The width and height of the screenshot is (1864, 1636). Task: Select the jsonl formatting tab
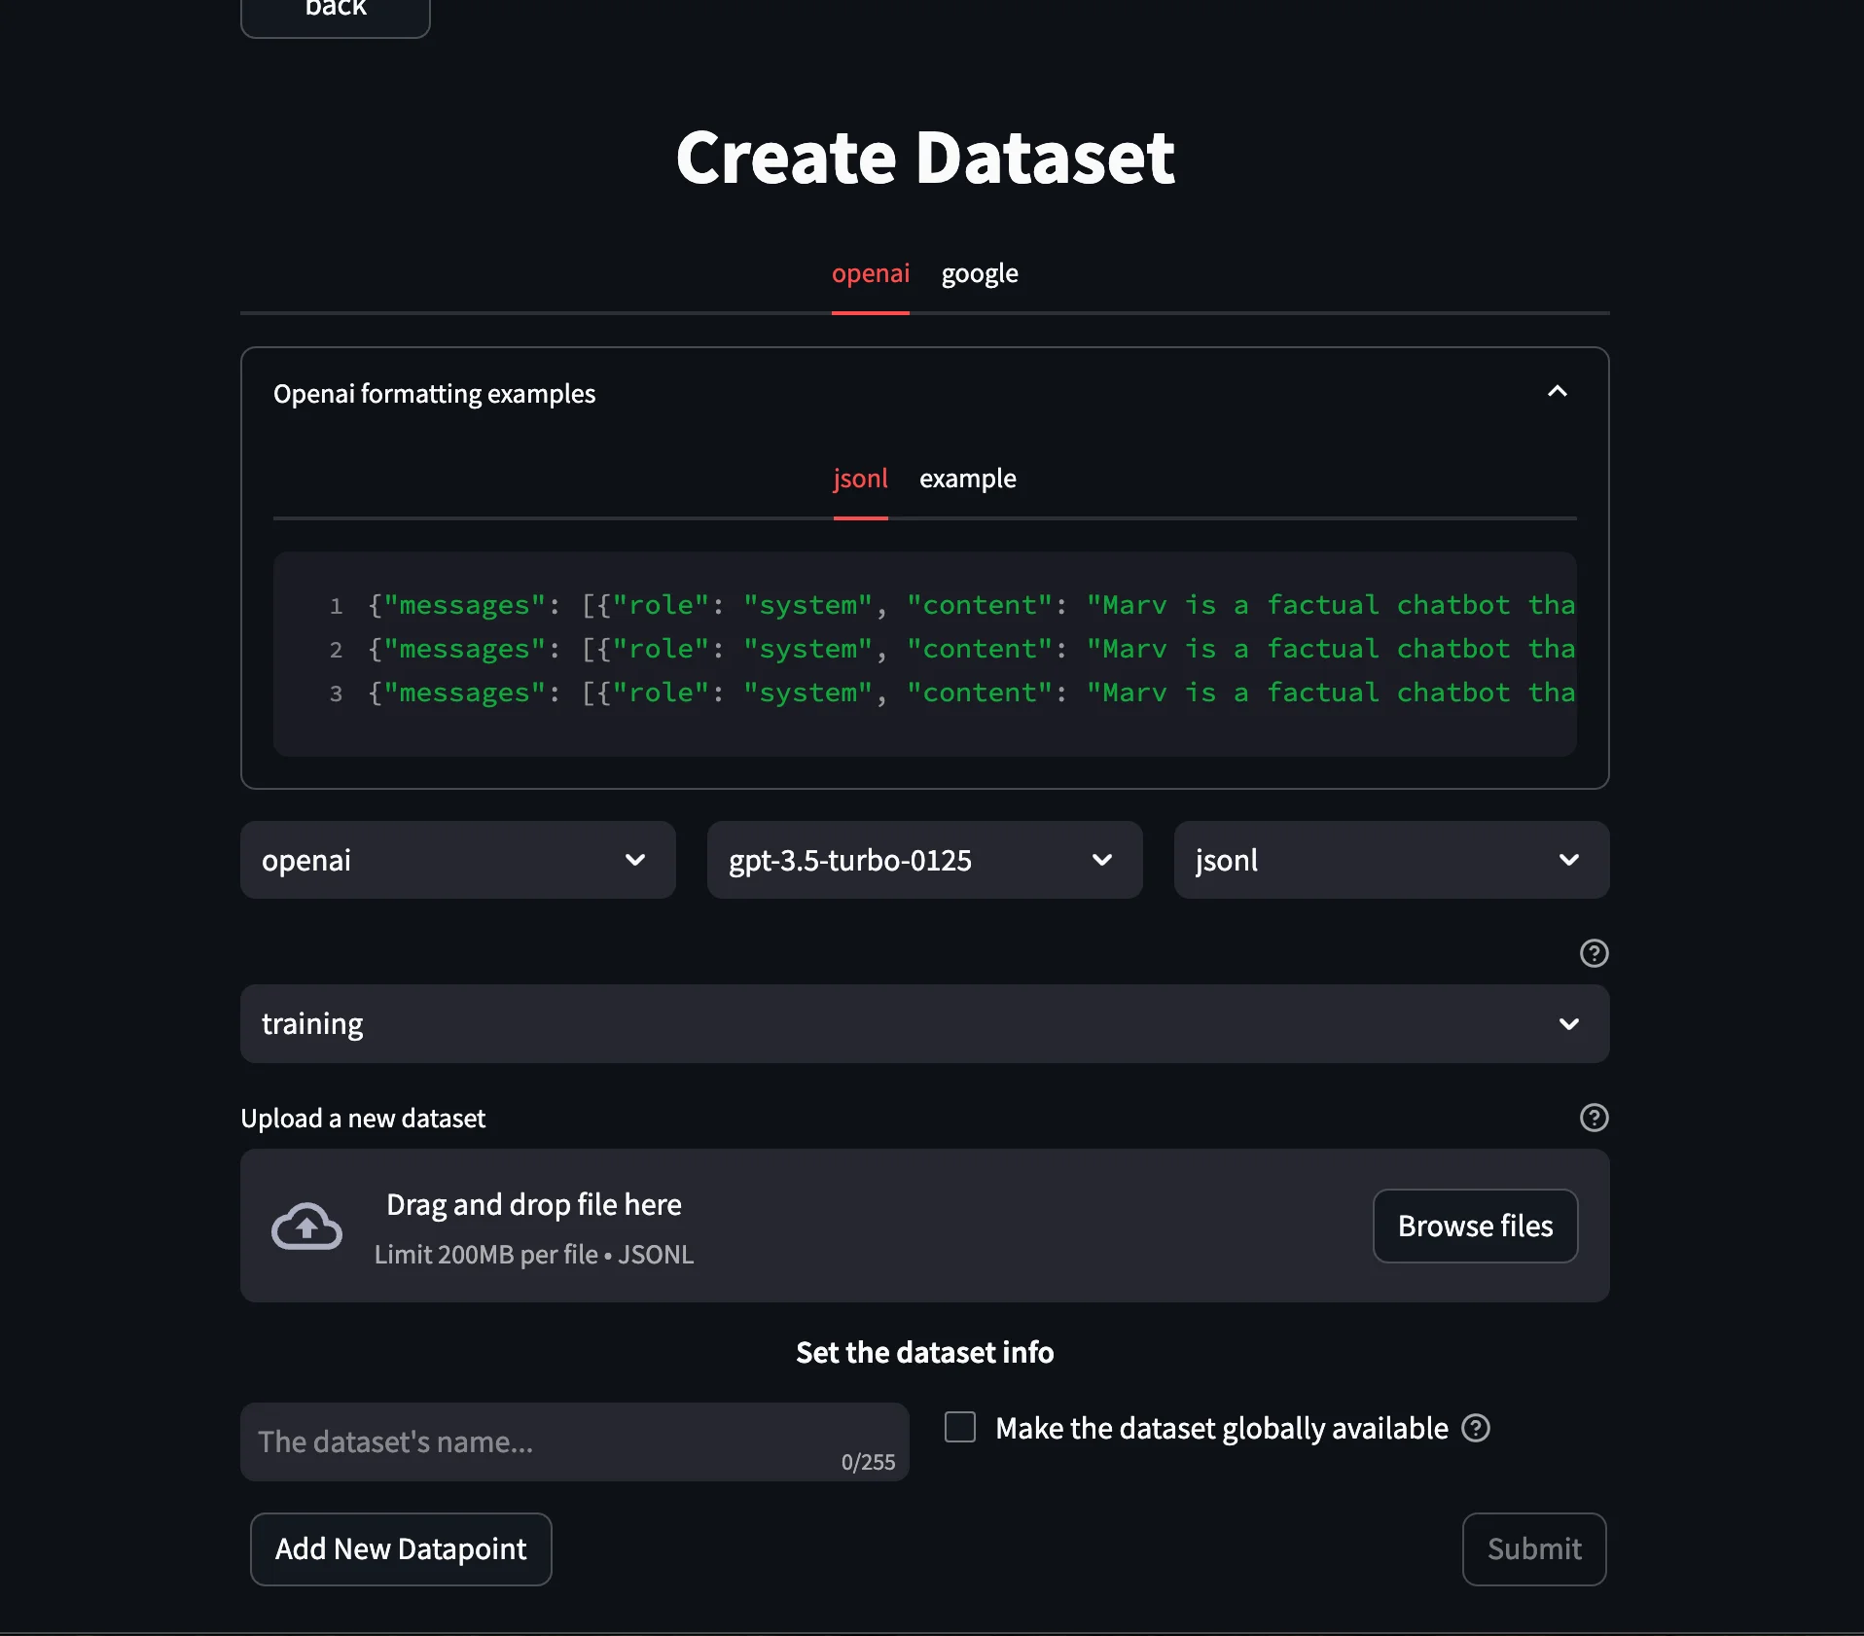pyautogui.click(x=860, y=478)
